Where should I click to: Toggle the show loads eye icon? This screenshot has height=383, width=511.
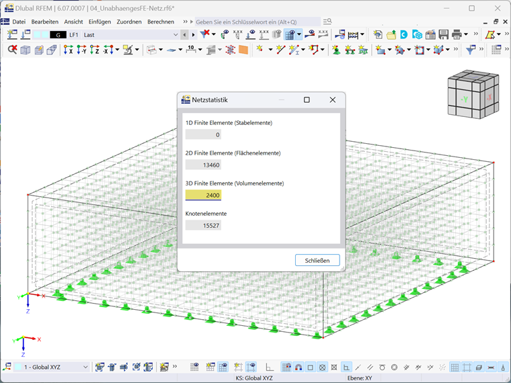(251, 34)
